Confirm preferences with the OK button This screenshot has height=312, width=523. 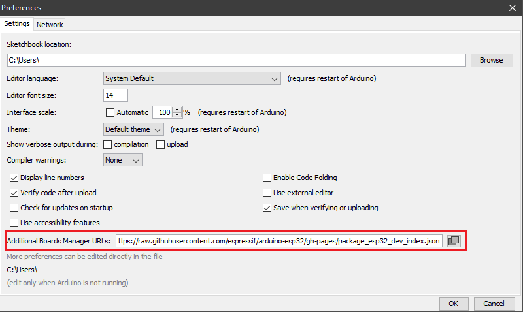point(453,304)
